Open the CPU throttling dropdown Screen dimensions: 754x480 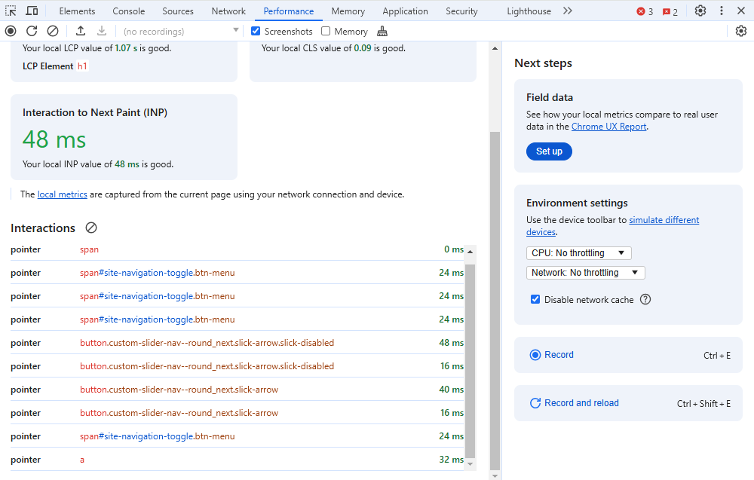click(578, 252)
